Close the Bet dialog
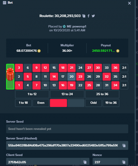Image resolution: width=138 pixels, height=166 pixels. coord(129,3)
